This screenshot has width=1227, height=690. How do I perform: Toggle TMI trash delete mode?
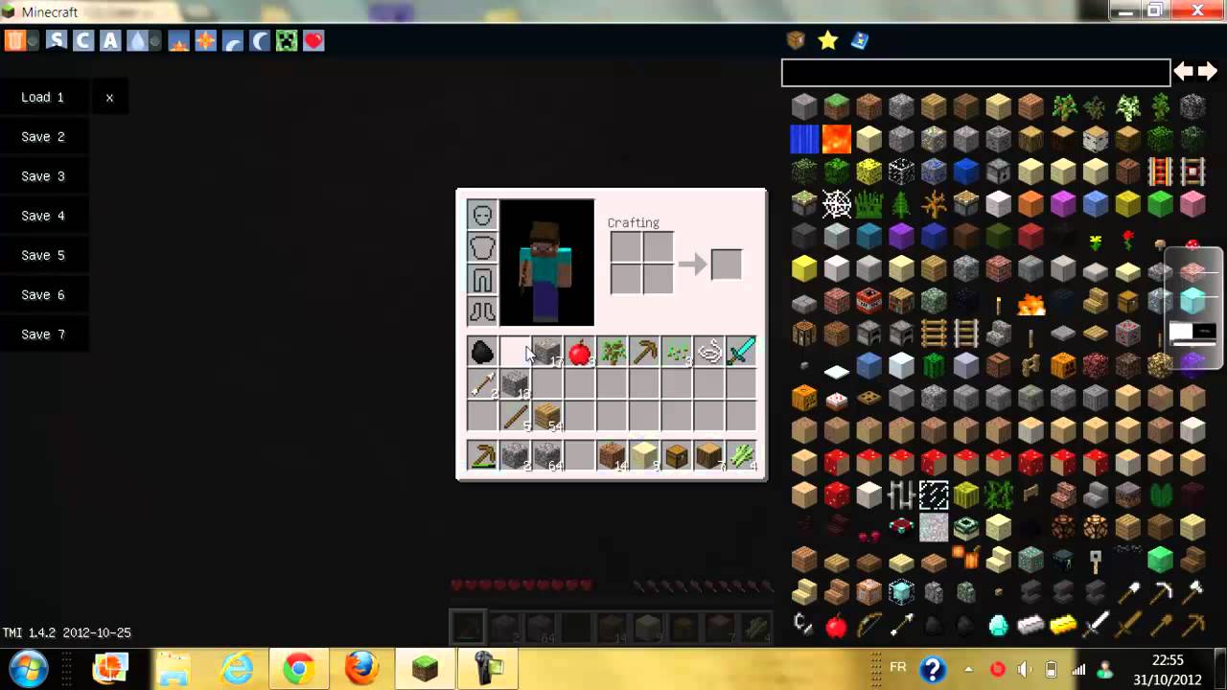14,40
